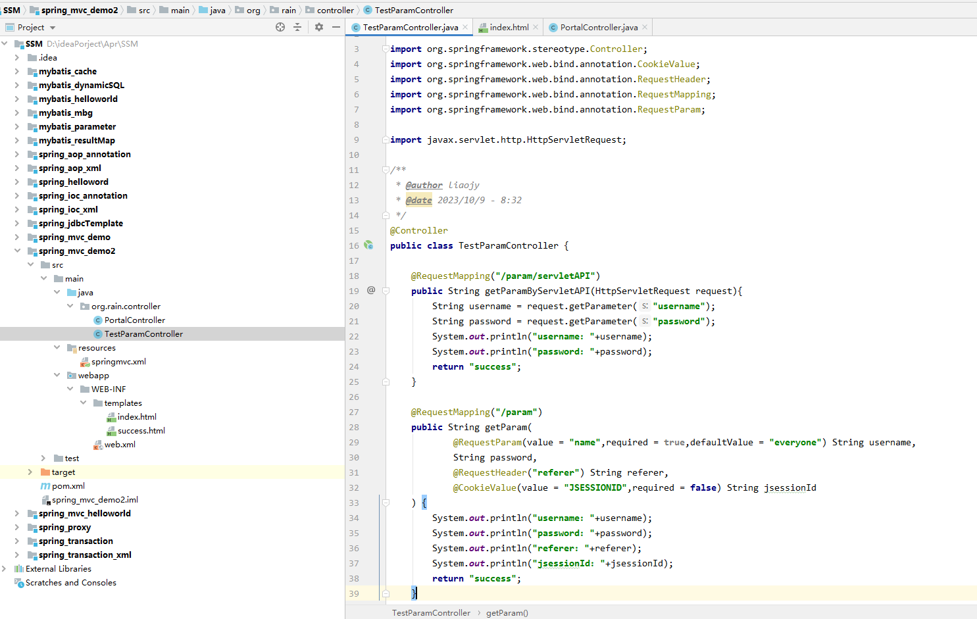Click the locate/scroll-from-source target icon

coord(280,27)
